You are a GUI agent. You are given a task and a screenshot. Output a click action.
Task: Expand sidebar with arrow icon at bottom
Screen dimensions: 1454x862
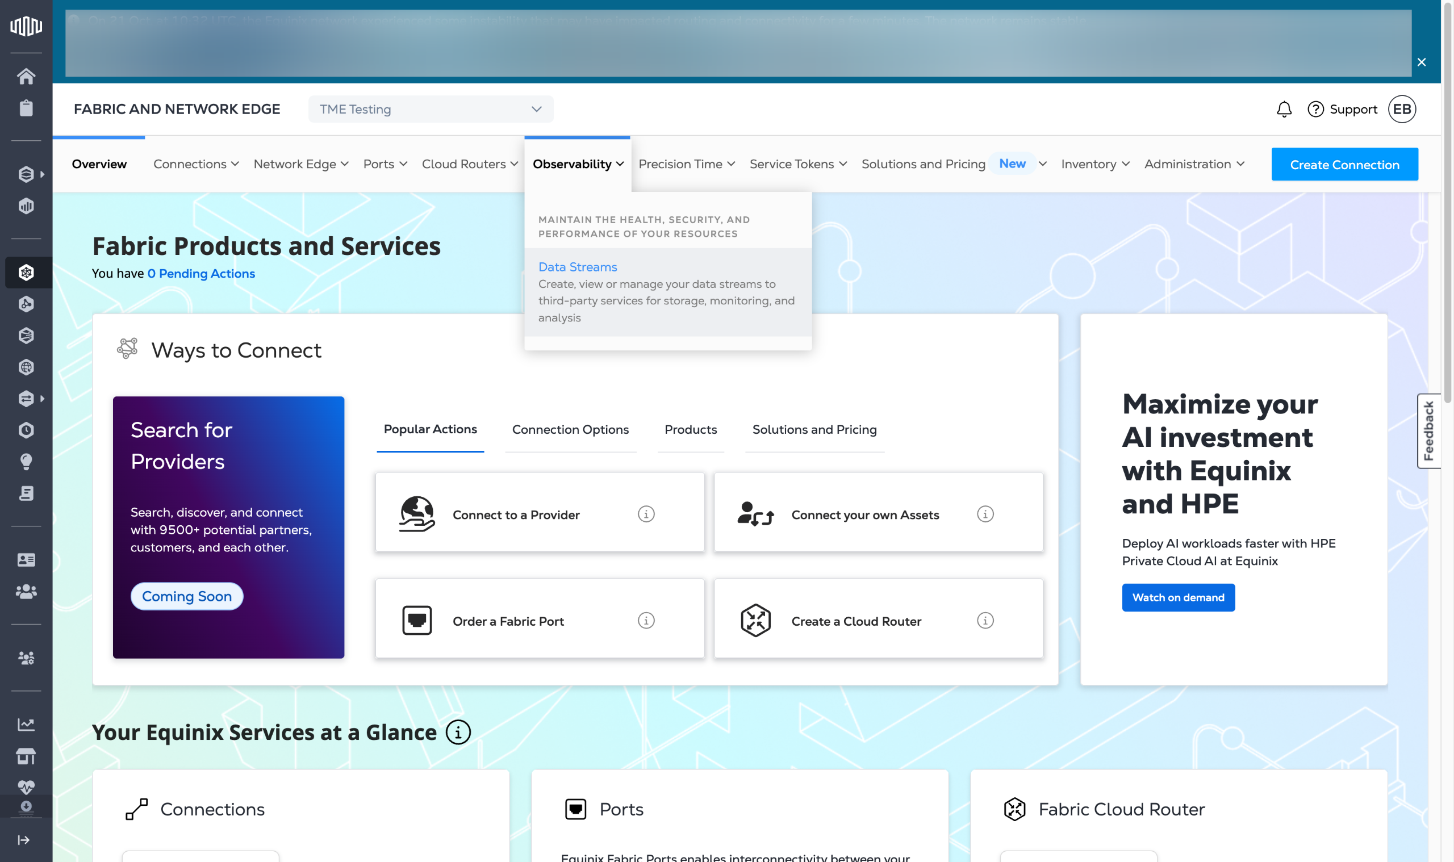pyautogui.click(x=24, y=840)
